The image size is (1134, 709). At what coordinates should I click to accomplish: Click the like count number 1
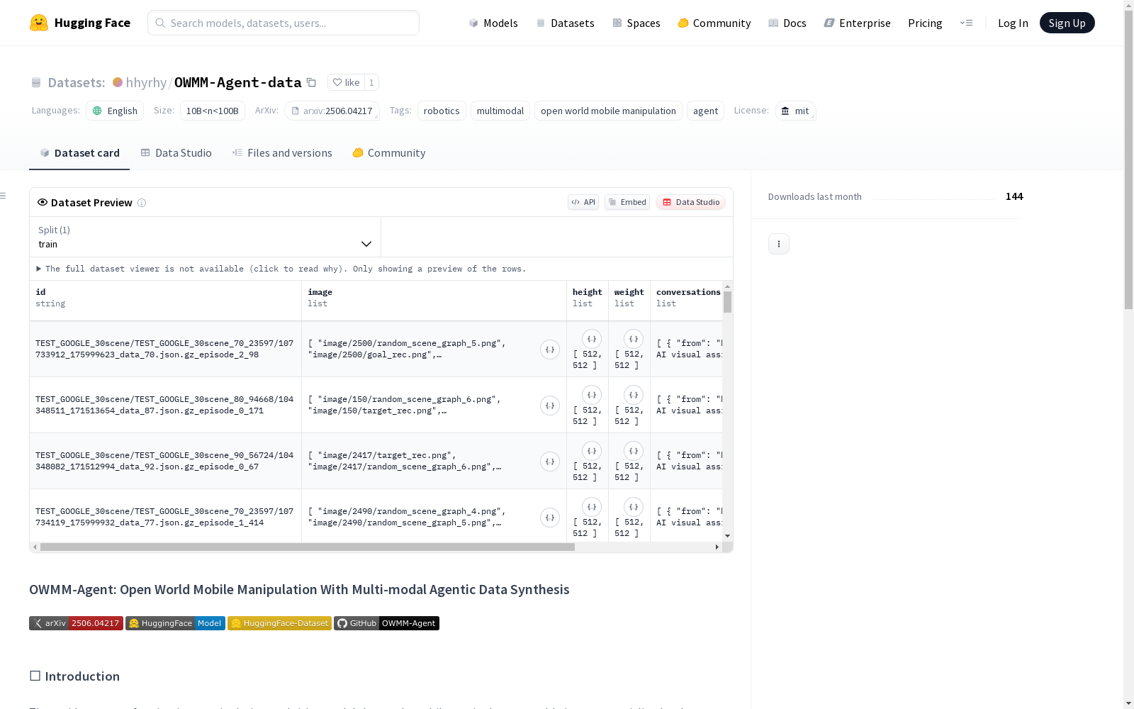tap(371, 82)
